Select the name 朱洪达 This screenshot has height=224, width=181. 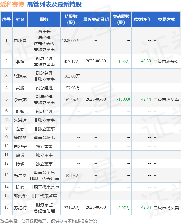pyautogui.click(x=20, y=120)
